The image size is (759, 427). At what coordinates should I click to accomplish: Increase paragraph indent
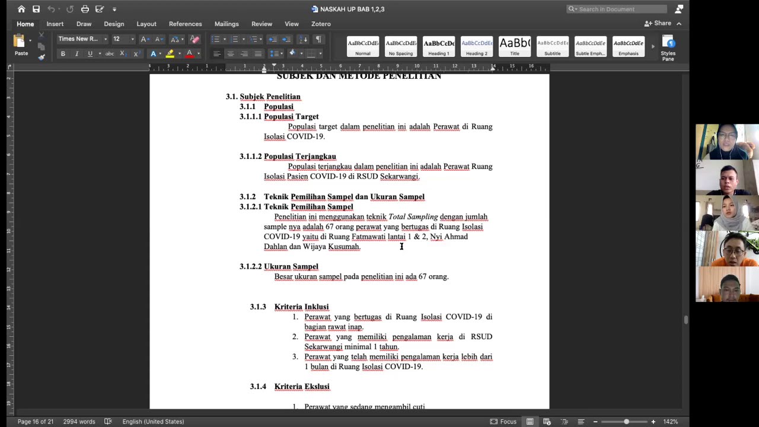point(286,39)
